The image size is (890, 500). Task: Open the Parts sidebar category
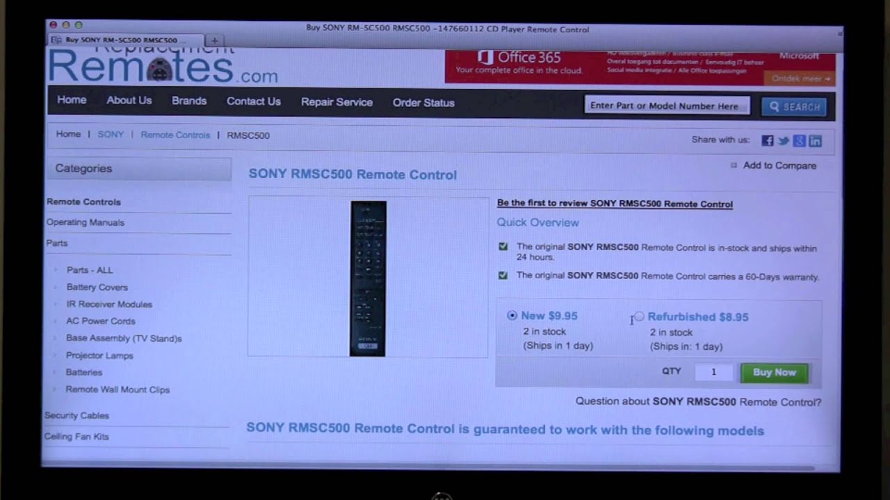57,244
